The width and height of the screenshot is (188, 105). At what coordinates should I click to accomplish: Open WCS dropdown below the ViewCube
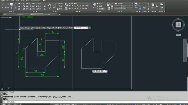[178, 35]
